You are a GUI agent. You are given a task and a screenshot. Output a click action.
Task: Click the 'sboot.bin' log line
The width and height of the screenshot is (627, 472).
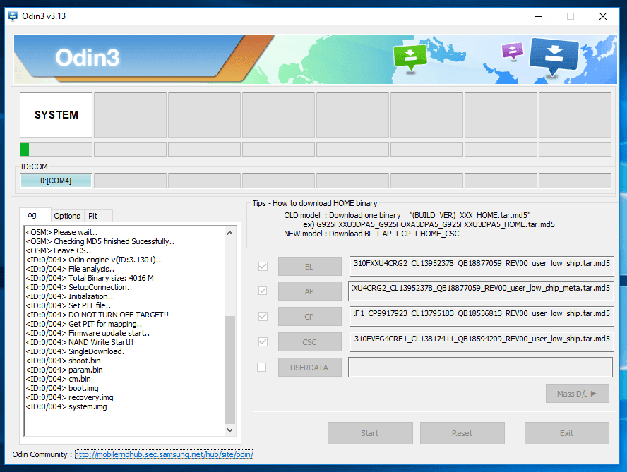pos(63,361)
